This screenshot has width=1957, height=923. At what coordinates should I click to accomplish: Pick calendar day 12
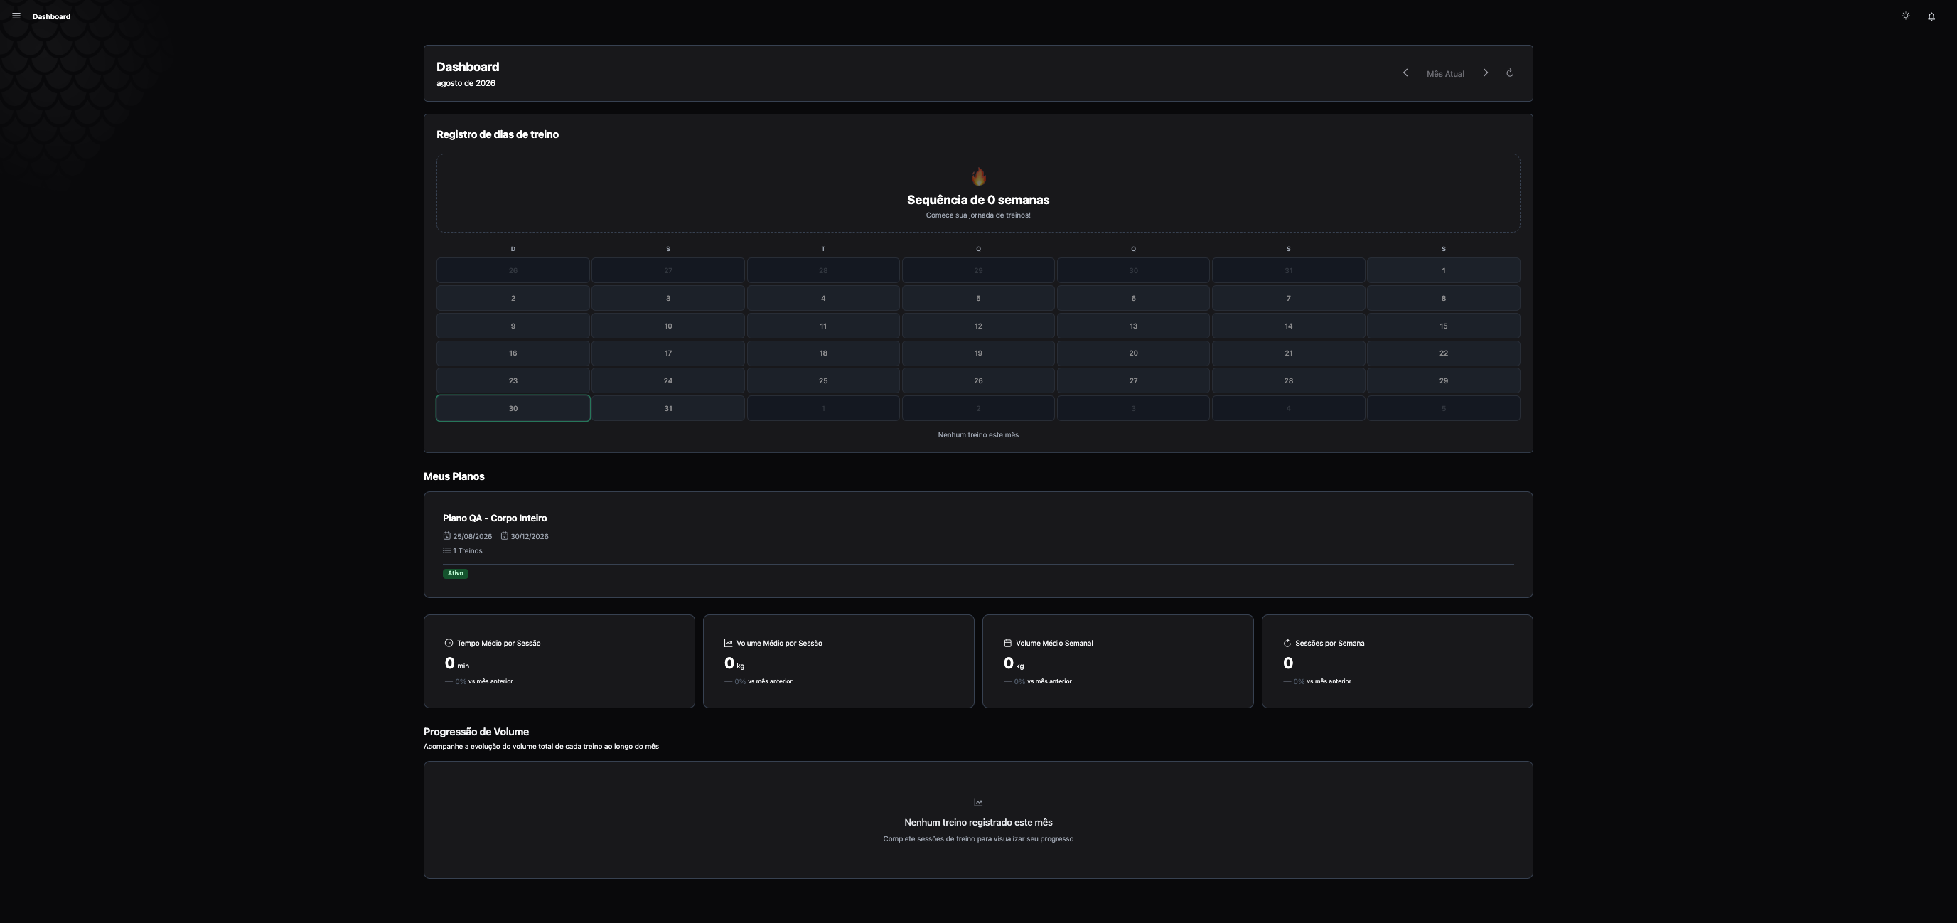pyautogui.click(x=977, y=326)
